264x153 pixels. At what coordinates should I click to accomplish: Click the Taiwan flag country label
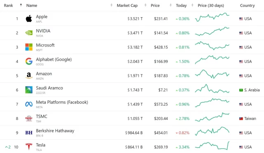point(247,118)
